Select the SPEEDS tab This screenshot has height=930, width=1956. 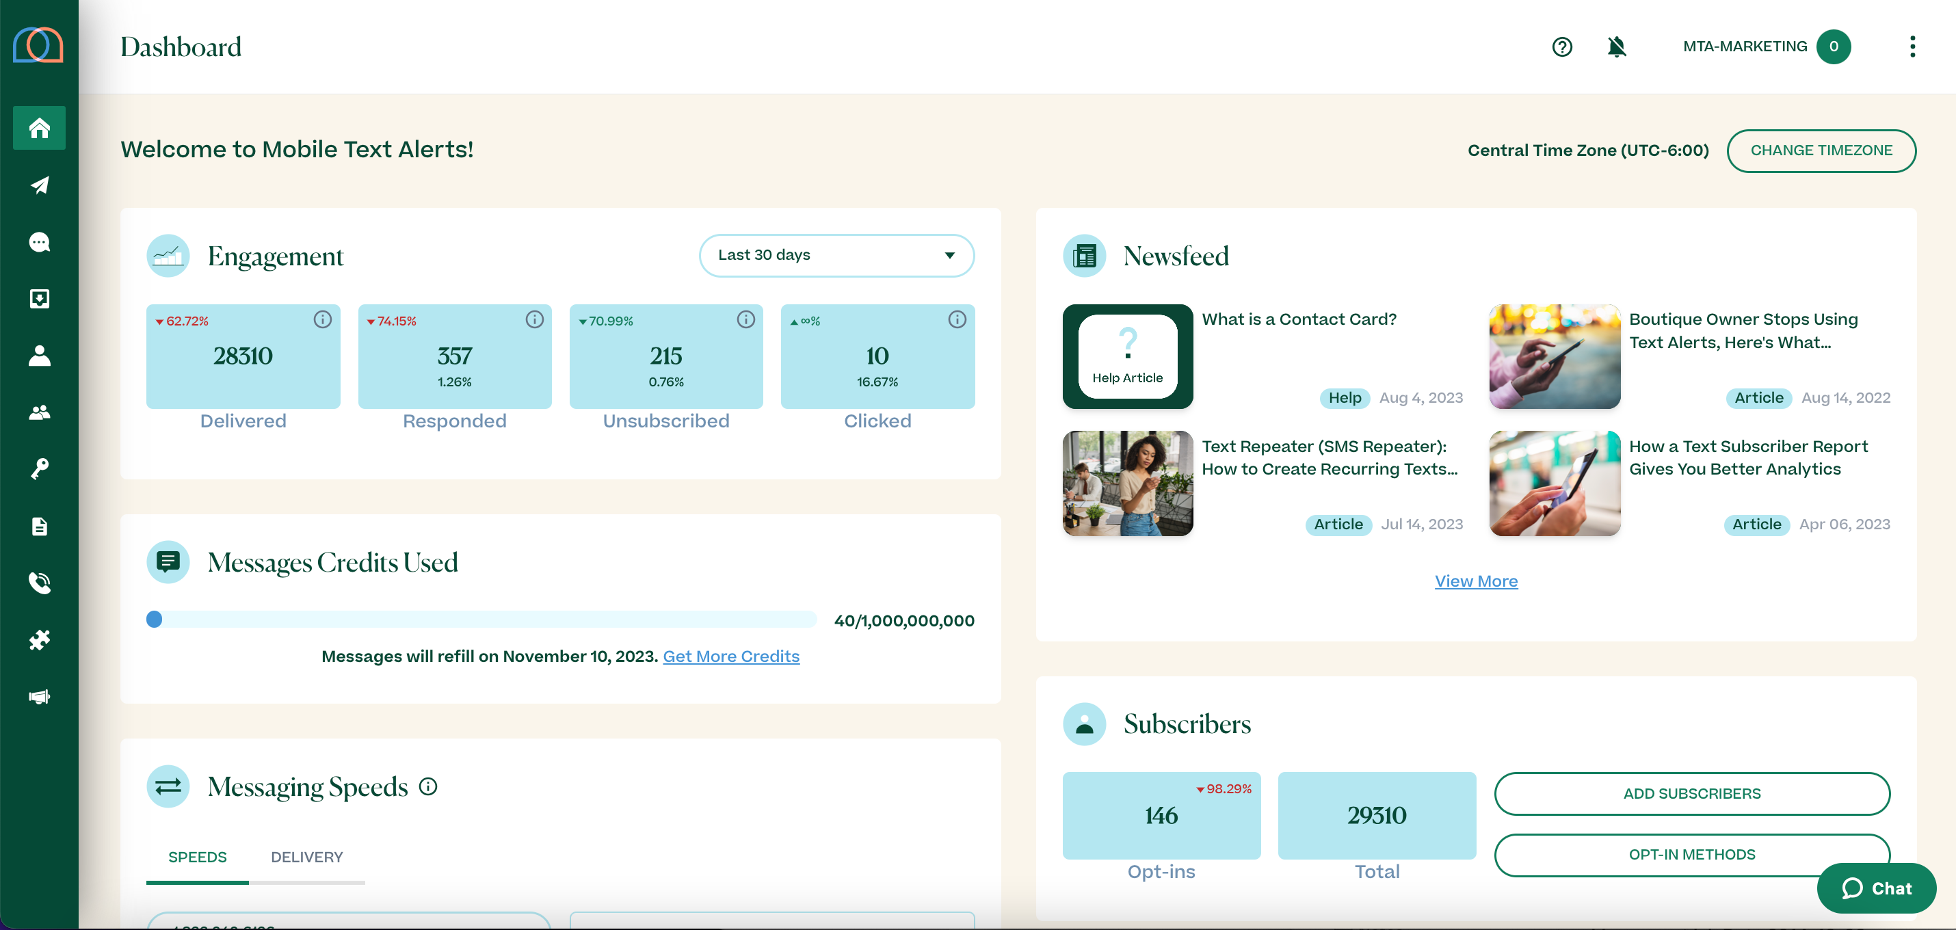pos(198,856)
